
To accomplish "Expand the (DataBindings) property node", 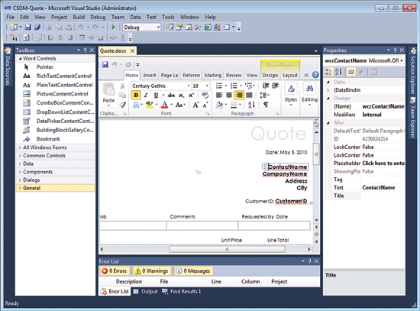I will [328, 90].
